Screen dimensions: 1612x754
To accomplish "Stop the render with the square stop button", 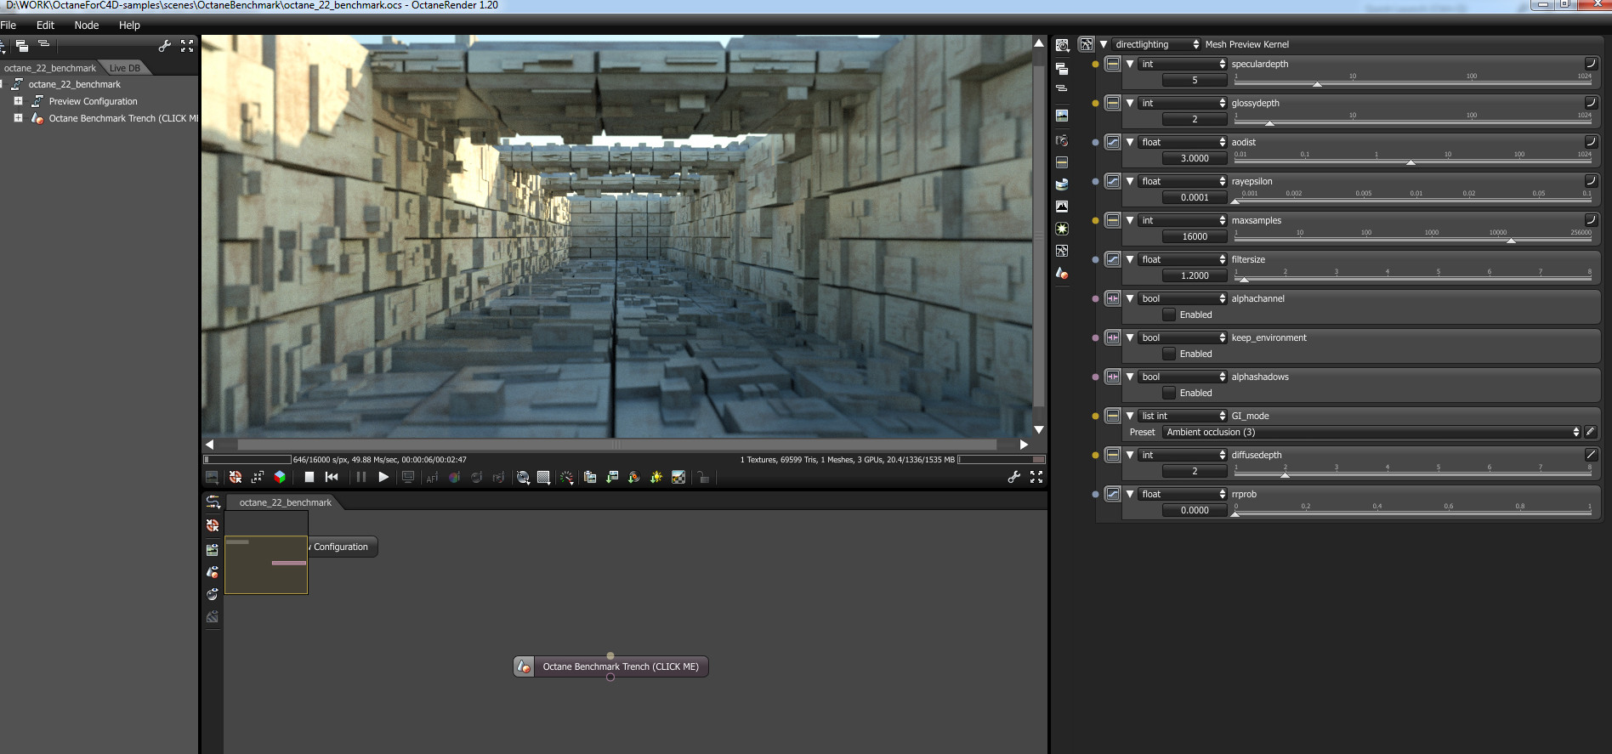I will [x=309, y=478].
